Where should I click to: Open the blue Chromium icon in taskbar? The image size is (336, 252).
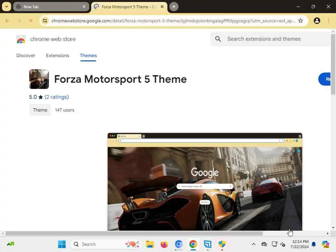[x=179, y=244]
